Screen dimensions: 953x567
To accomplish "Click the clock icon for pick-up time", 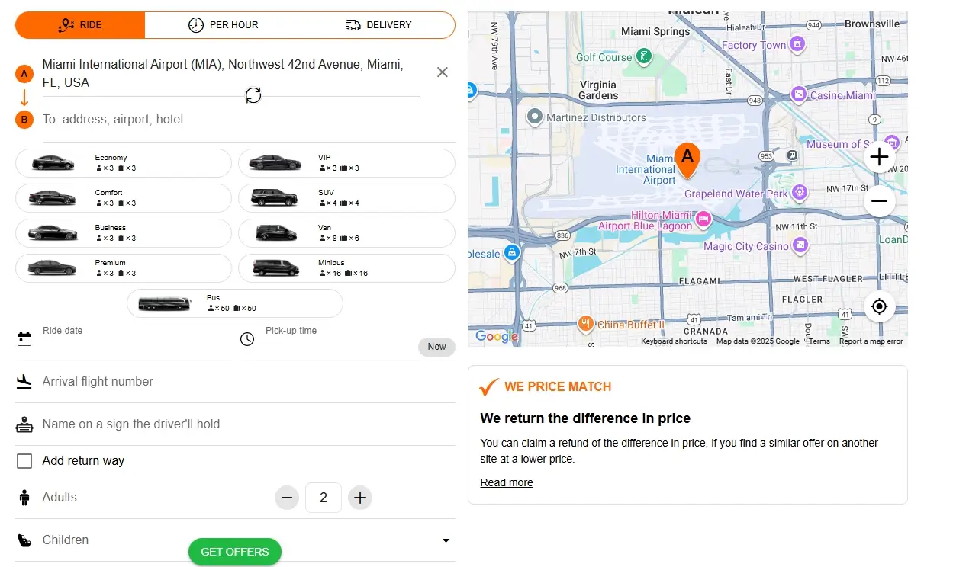I will [x=247, y=339].
